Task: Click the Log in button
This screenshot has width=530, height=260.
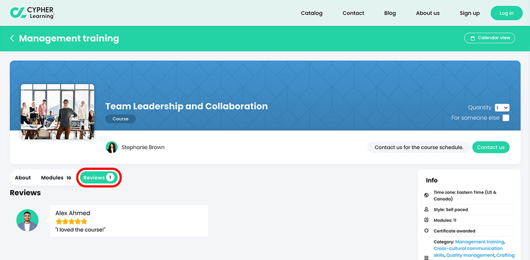Action: click(x=507, y=13)
